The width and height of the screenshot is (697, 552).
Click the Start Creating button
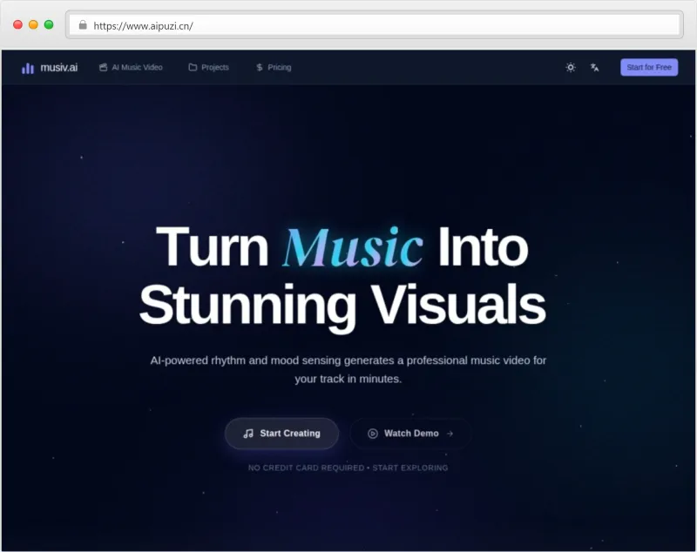[x=281, y=434]
